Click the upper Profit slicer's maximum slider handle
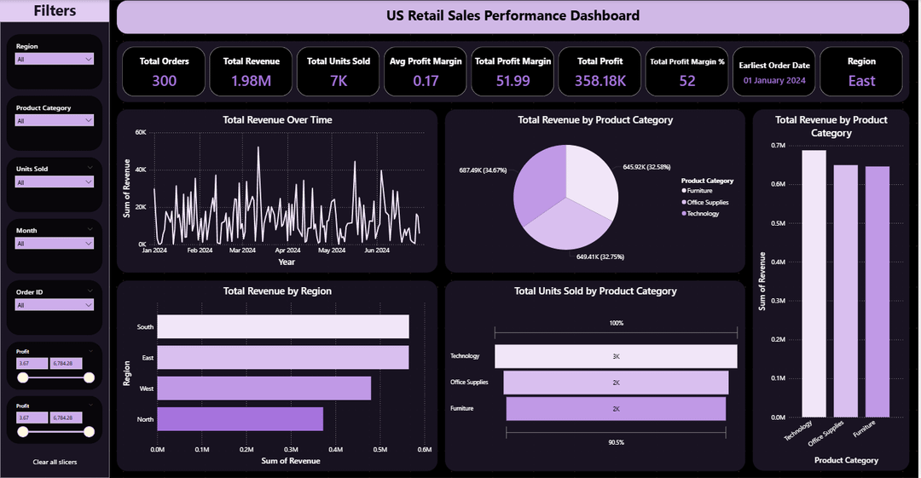 [90, 377]
